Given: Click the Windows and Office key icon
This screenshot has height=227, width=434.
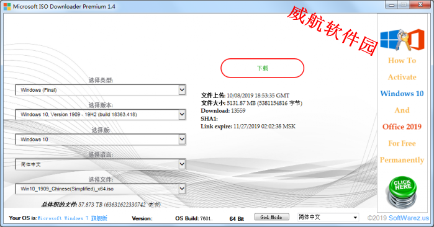Looking at the screenshot, I should 402,40.
